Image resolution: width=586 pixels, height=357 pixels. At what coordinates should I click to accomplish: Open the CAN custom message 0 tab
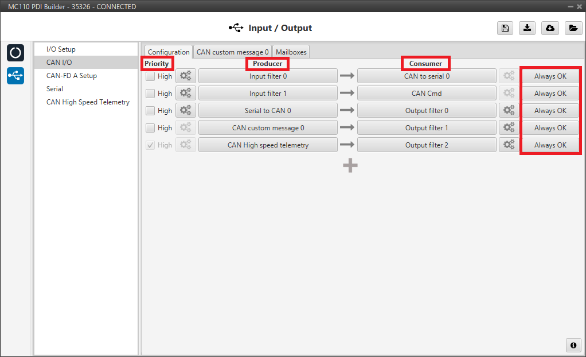[232, 52]
